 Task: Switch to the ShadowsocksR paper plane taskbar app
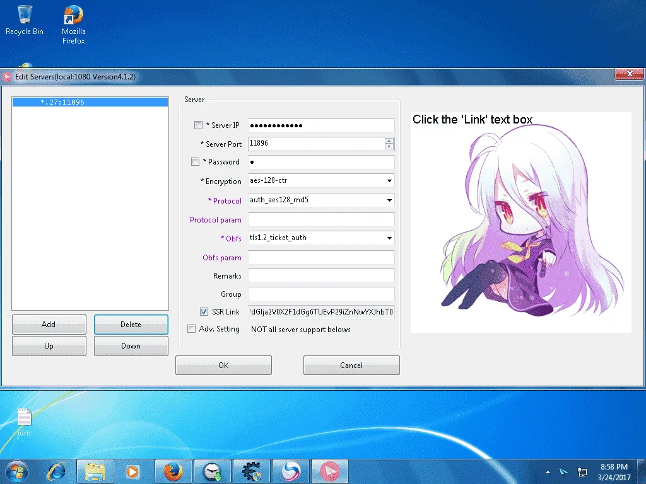pyautogui.click(x=329, y=471)
